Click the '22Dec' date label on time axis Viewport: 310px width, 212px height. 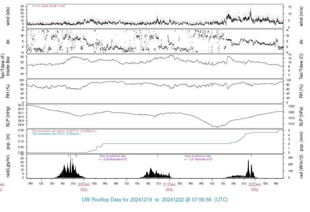[x=255, y=184]
